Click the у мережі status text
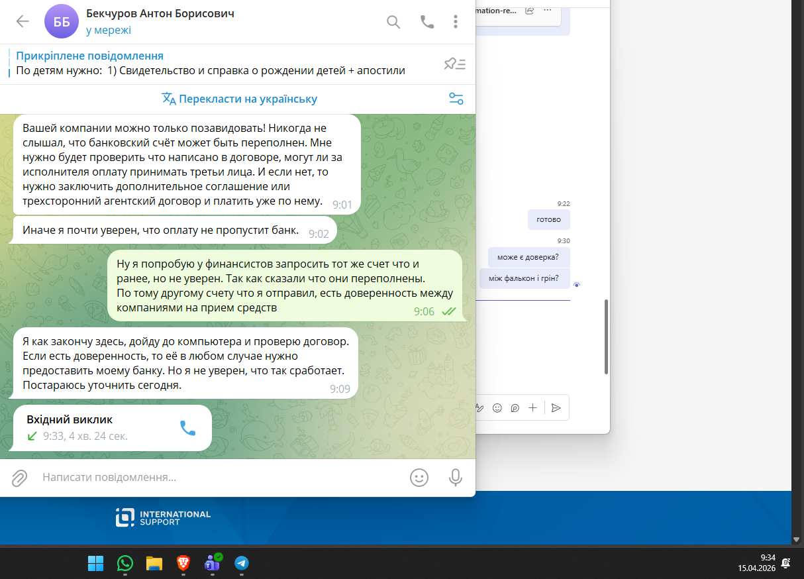This screenshot has height=579, width=804. tap(108, 30)
